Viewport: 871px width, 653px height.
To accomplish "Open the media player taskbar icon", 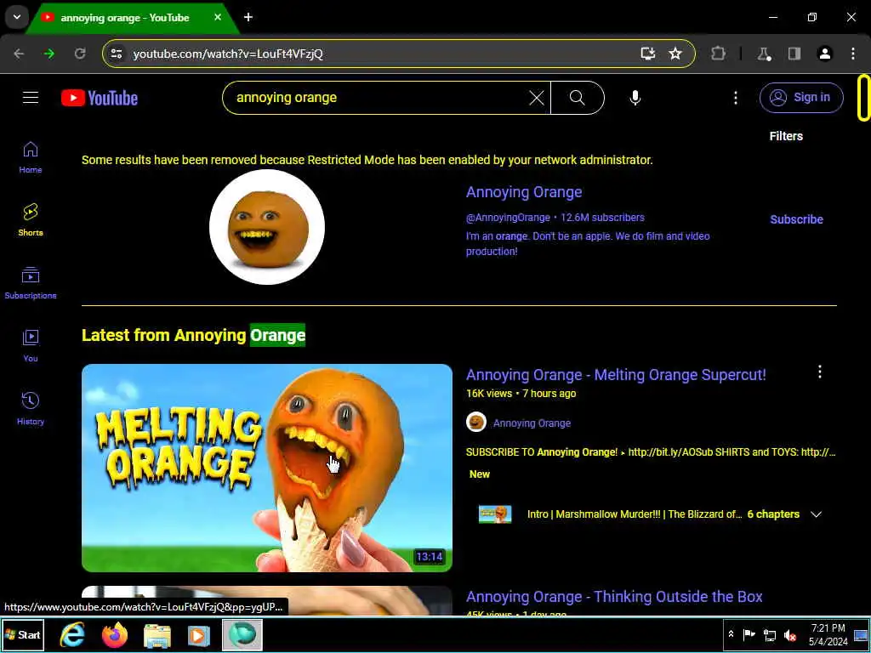I will [199, 634].
